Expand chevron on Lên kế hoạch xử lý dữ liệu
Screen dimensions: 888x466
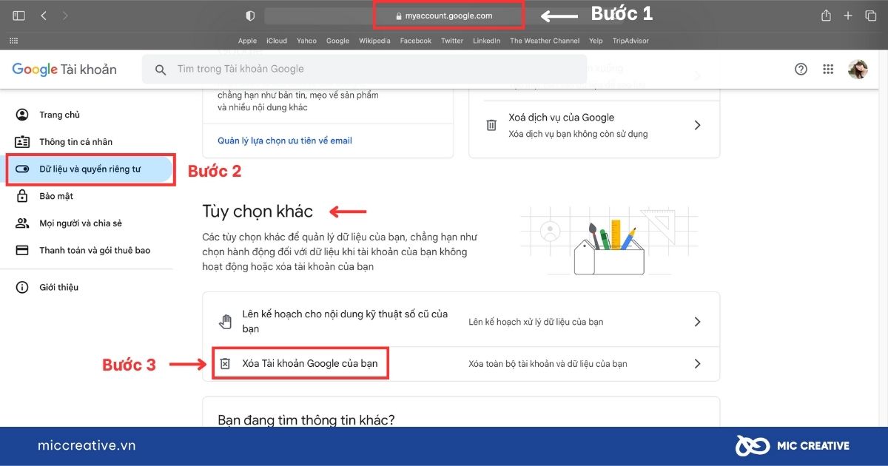[x=697, y=322]
